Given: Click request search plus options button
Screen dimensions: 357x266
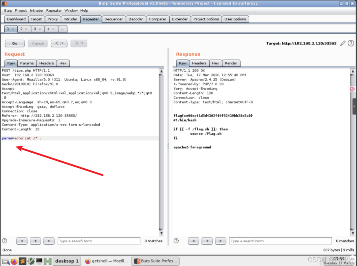Looking at the screenshot, I should pyautogui.click(x=35, y=241).
